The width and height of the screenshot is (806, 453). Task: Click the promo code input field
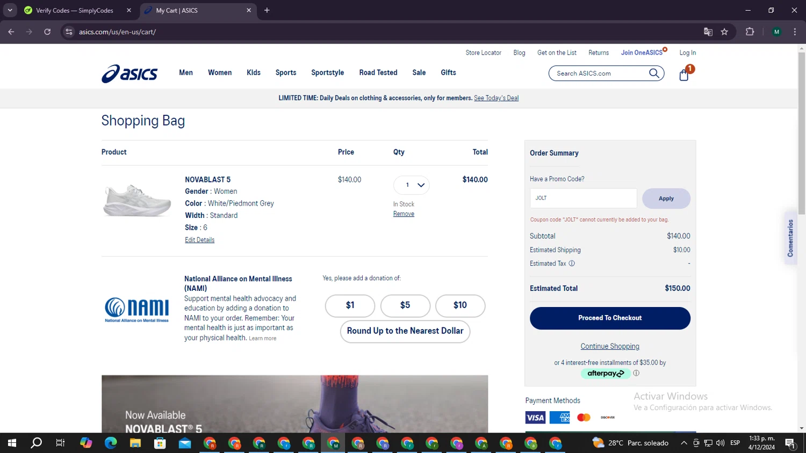[584, 198]
